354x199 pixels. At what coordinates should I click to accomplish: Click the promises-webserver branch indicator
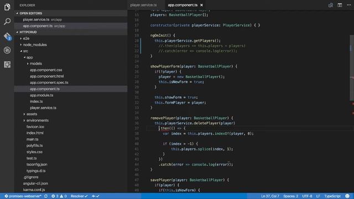click(x=23, y=196)
